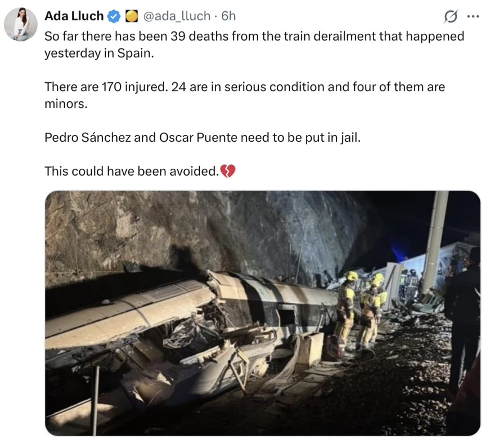486x444 pixels.
Task: Open the train derailment photo
Action: [263, 313]
